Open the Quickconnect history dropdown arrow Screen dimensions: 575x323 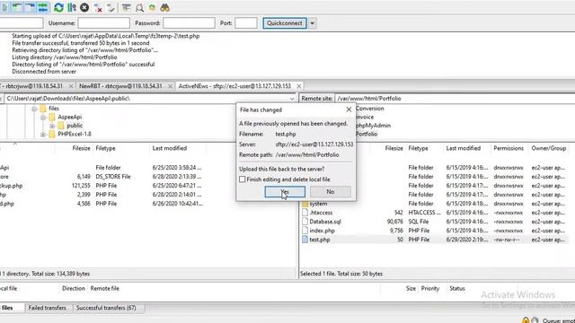312,23
